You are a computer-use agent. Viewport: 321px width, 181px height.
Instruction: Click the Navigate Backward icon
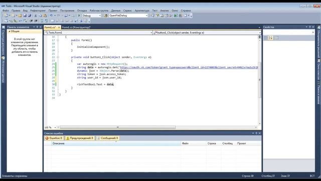pos(66,16)
